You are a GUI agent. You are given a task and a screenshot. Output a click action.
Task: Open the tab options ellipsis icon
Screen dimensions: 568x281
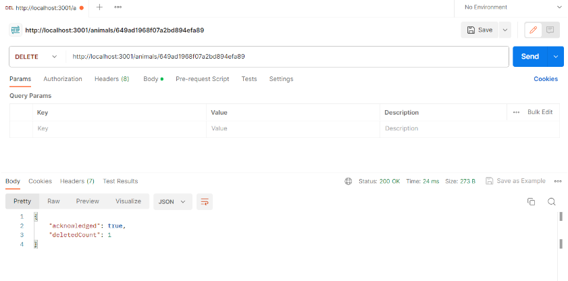(x=118, y=7)
